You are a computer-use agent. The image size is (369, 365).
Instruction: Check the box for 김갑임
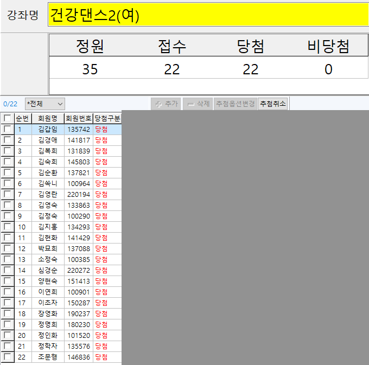click(x=7, y=129)
